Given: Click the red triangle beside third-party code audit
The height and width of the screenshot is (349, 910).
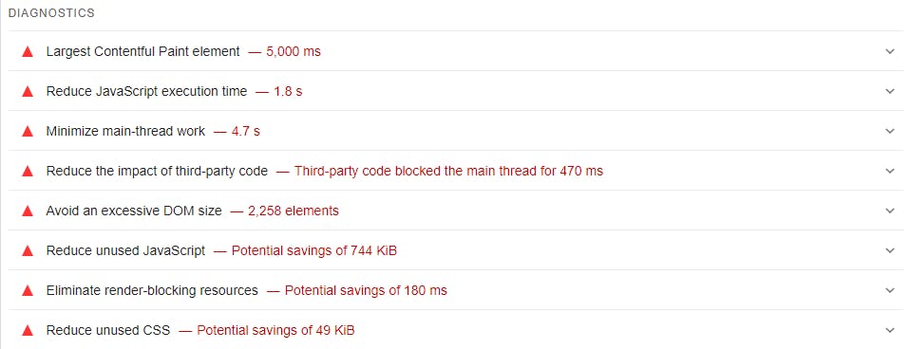Looking at the screenshot, I should 28,171.
